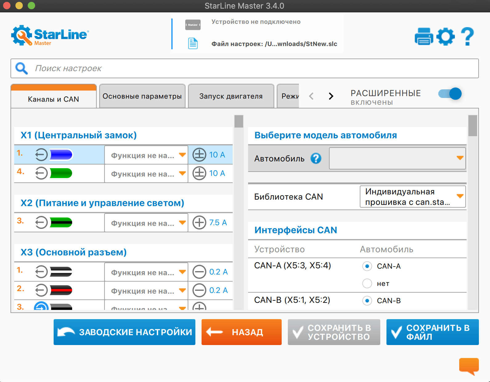
Task: Select нет radio for CAN-A interface
Action: [x=367, y=283]
